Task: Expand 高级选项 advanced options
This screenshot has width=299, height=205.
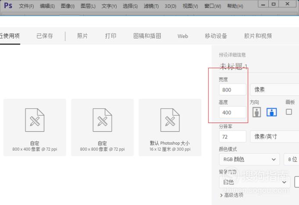Action: coord(232,195)
